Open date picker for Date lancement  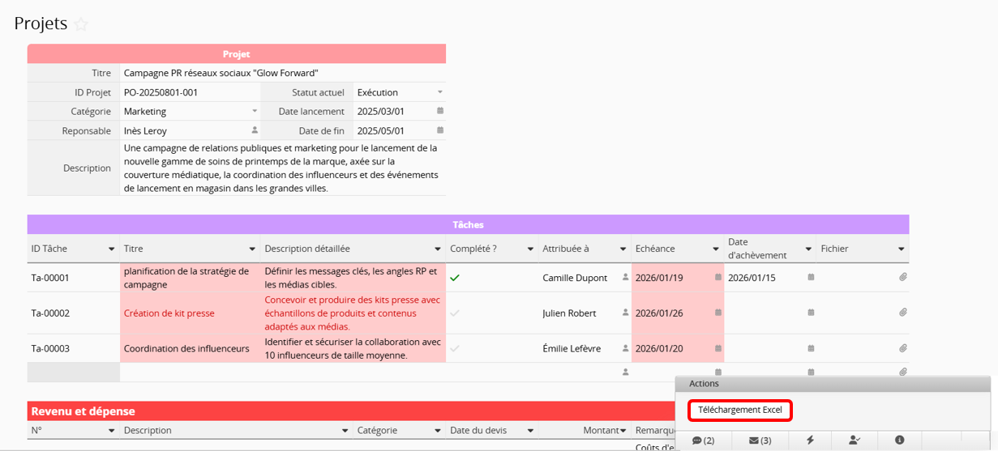440,112
